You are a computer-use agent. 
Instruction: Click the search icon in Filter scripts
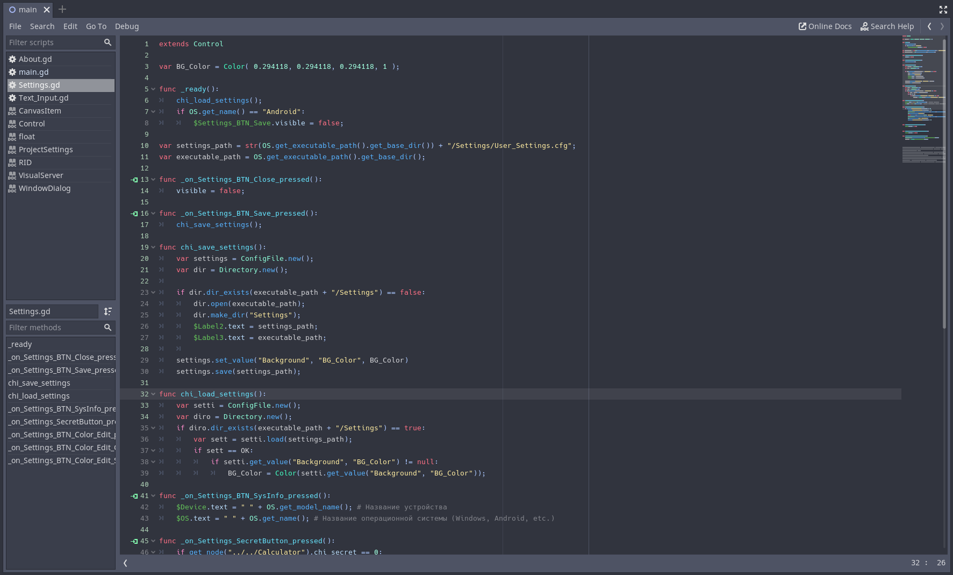click(x=108, y=42)
